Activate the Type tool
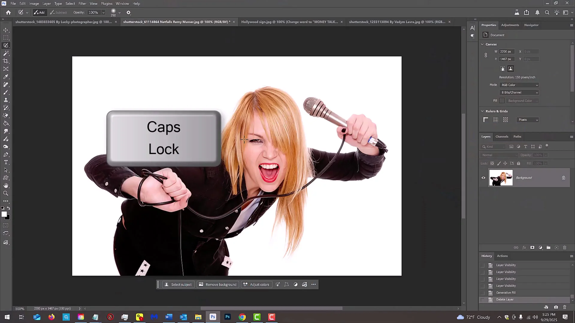Screen dimensions: 575x323 coord(6,162)
